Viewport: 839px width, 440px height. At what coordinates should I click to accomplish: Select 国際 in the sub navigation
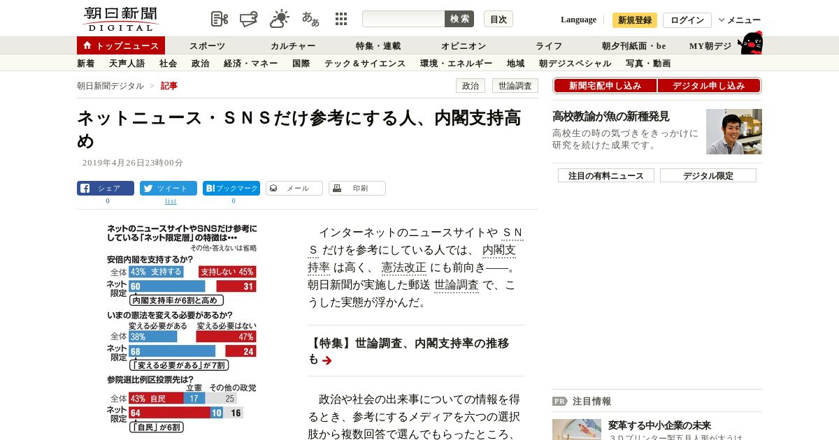click(301, 64)
